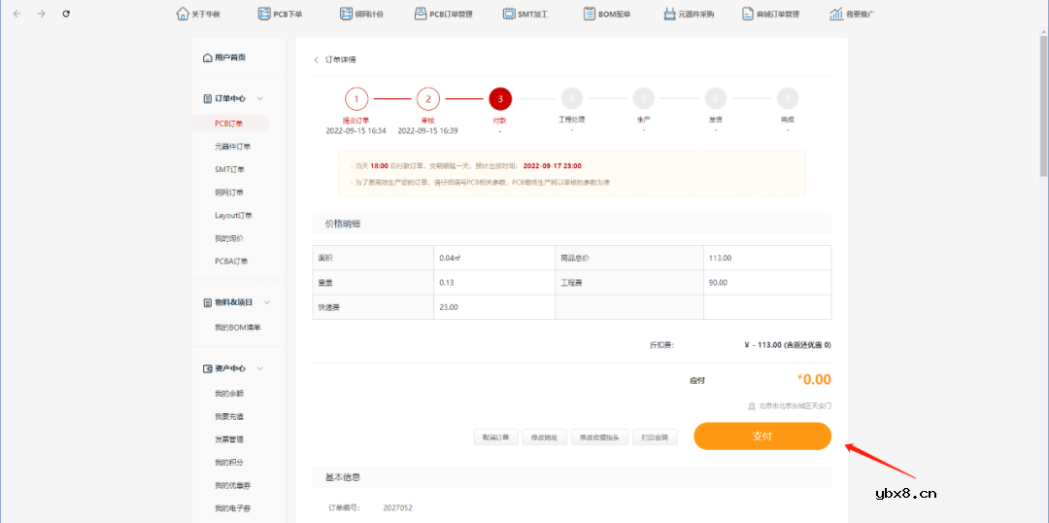
Task: Open 关于华秋 home icon in top nav
Action: point(182,14)
